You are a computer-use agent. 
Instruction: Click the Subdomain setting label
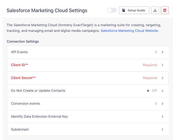tap(20, 129)
